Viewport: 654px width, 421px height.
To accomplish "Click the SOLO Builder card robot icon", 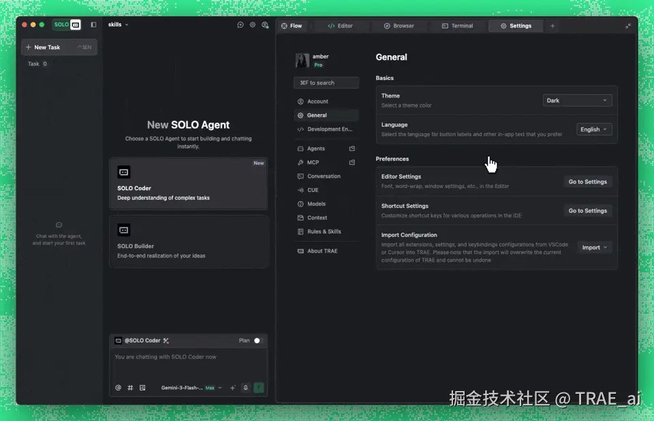I will tap(124, 230).
